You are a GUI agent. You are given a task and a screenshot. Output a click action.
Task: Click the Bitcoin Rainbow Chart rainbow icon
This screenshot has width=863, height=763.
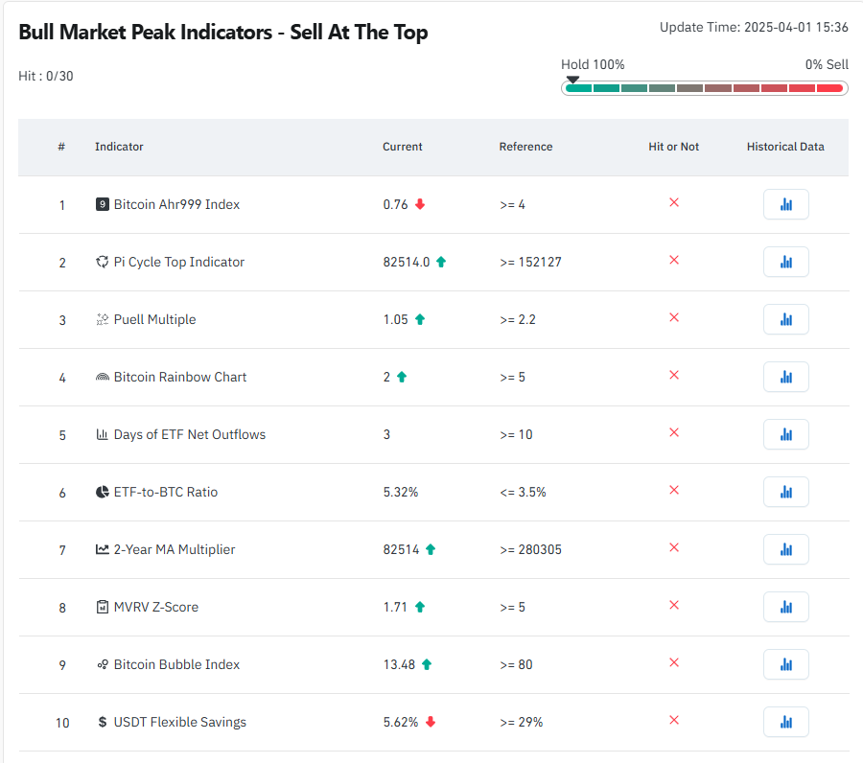[x=103, y=377]
